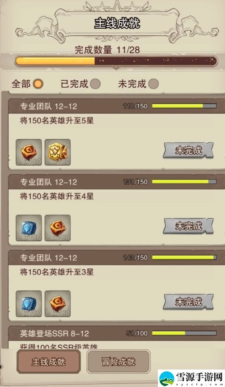
Task: Select the 未完成 filter radio button
Action: coord(153,84)
